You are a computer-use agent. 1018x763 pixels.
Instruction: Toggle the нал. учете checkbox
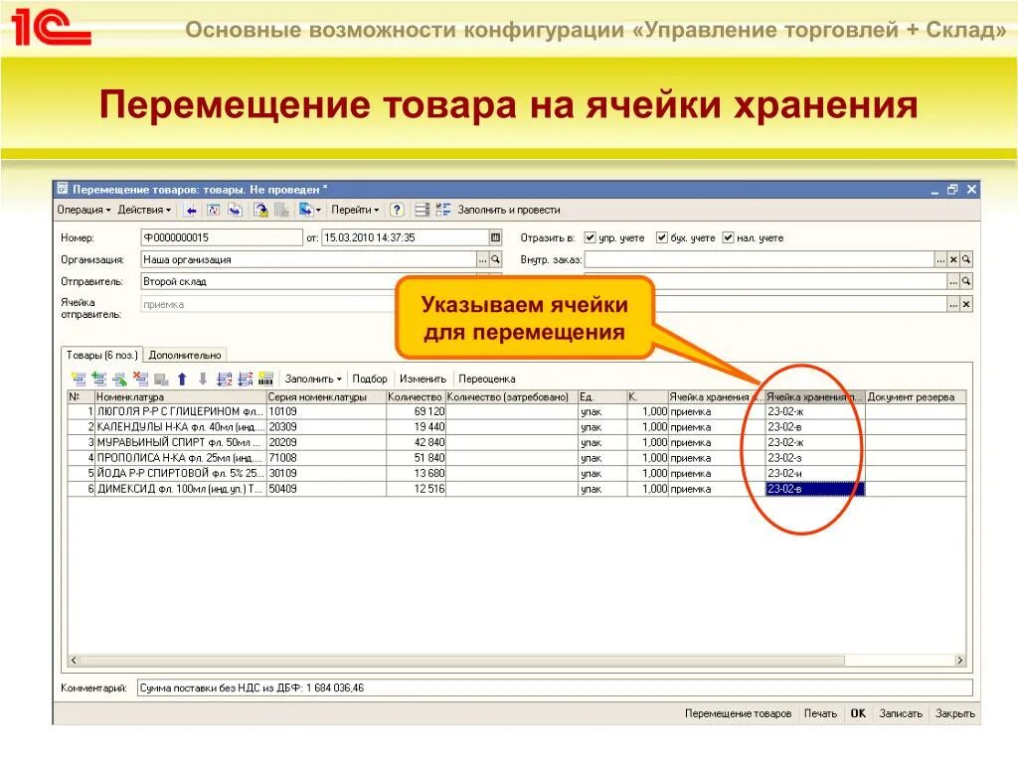click(729, 237)
